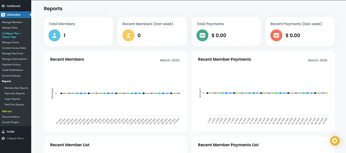
Task: Click the yellow Recent Members user icon
Action: (128, 36)
